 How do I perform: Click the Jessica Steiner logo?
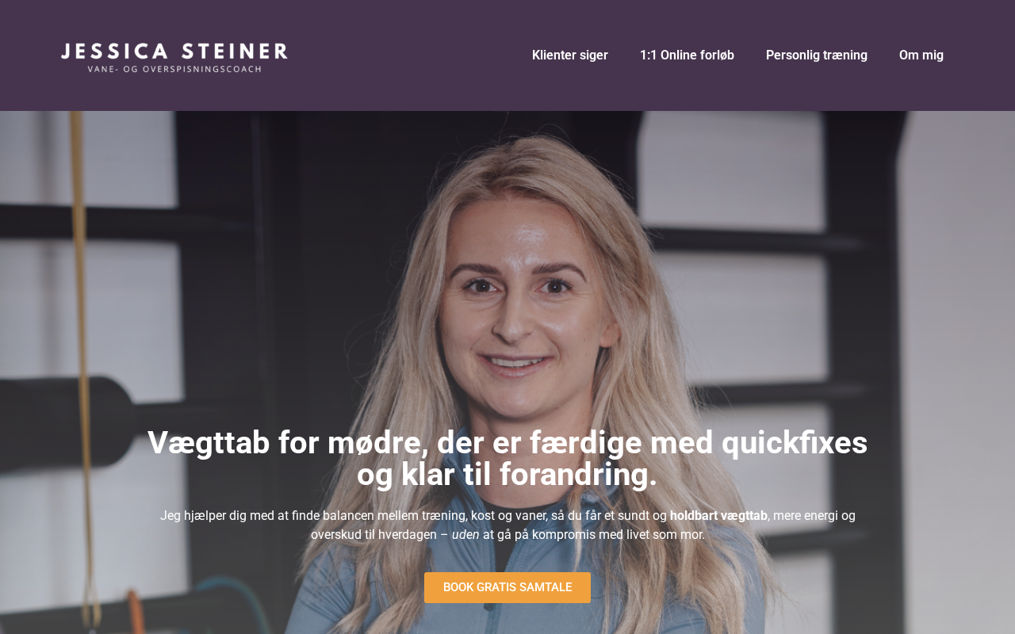174,57
